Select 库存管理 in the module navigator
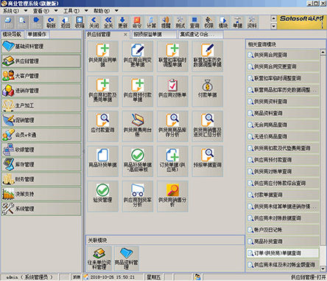 41,164
